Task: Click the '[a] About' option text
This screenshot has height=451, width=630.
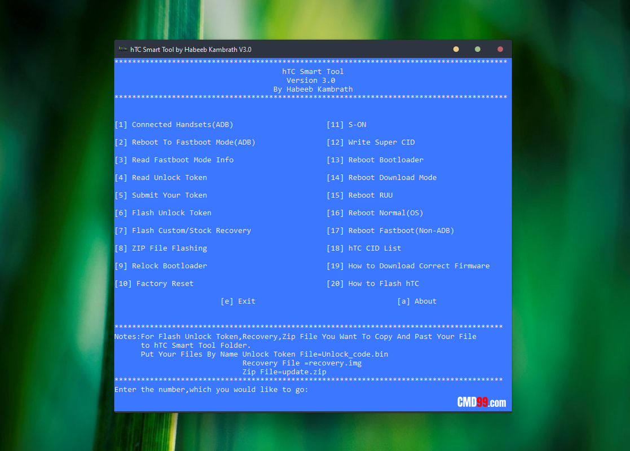Action: pos(417,301)
